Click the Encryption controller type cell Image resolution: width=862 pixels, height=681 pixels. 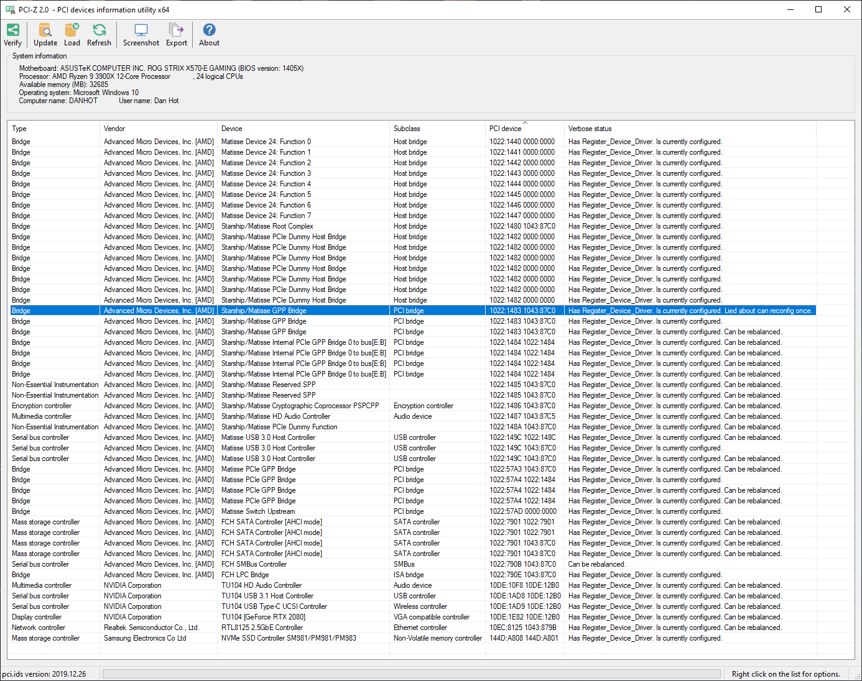pos(42,406)
